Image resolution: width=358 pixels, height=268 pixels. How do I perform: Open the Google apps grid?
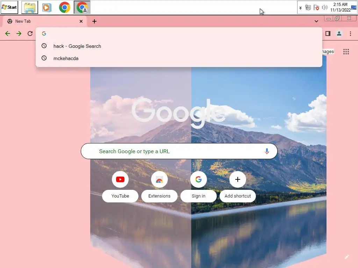346,52
